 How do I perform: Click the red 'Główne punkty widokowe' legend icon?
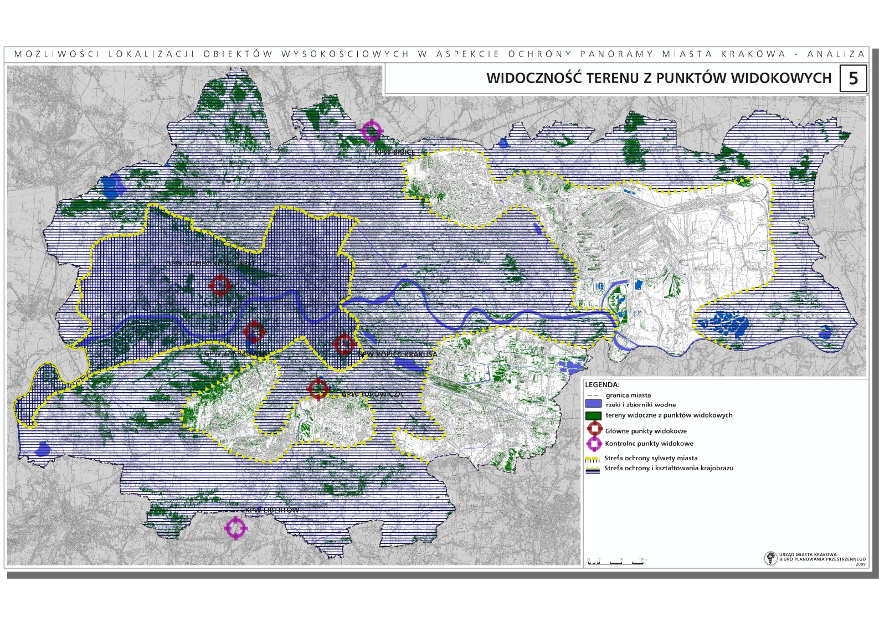click(x=594, y=430)
